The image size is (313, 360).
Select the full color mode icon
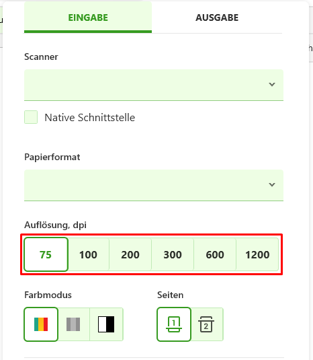pyautogui.click(x=41, y=324)
